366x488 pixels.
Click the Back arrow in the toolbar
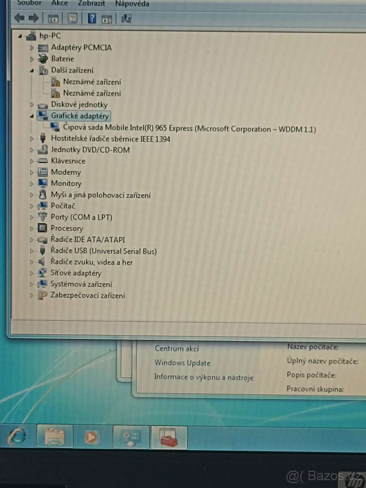click(19, 18)
